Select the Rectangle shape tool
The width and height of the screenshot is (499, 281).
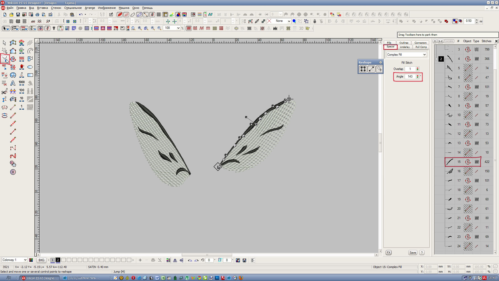click(30, 75)
